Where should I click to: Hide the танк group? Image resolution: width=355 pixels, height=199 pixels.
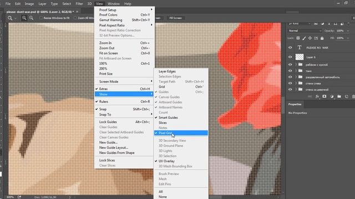click(x=290, y=71)
